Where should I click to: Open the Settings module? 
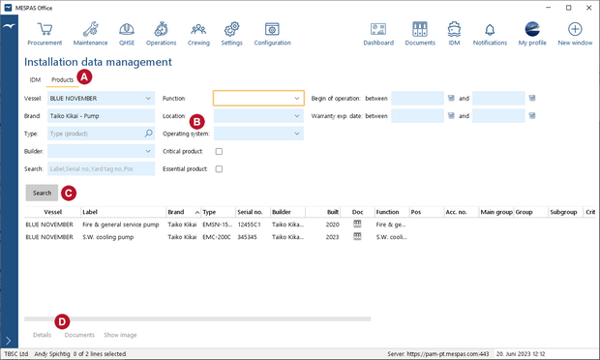(x=231, y=34)
